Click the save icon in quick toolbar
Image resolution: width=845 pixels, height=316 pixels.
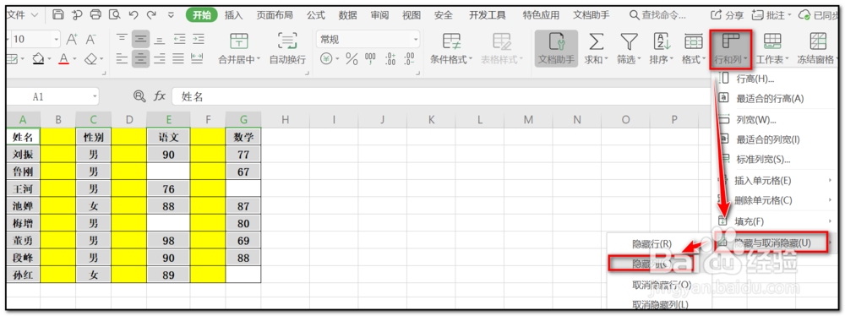point(58,15)
